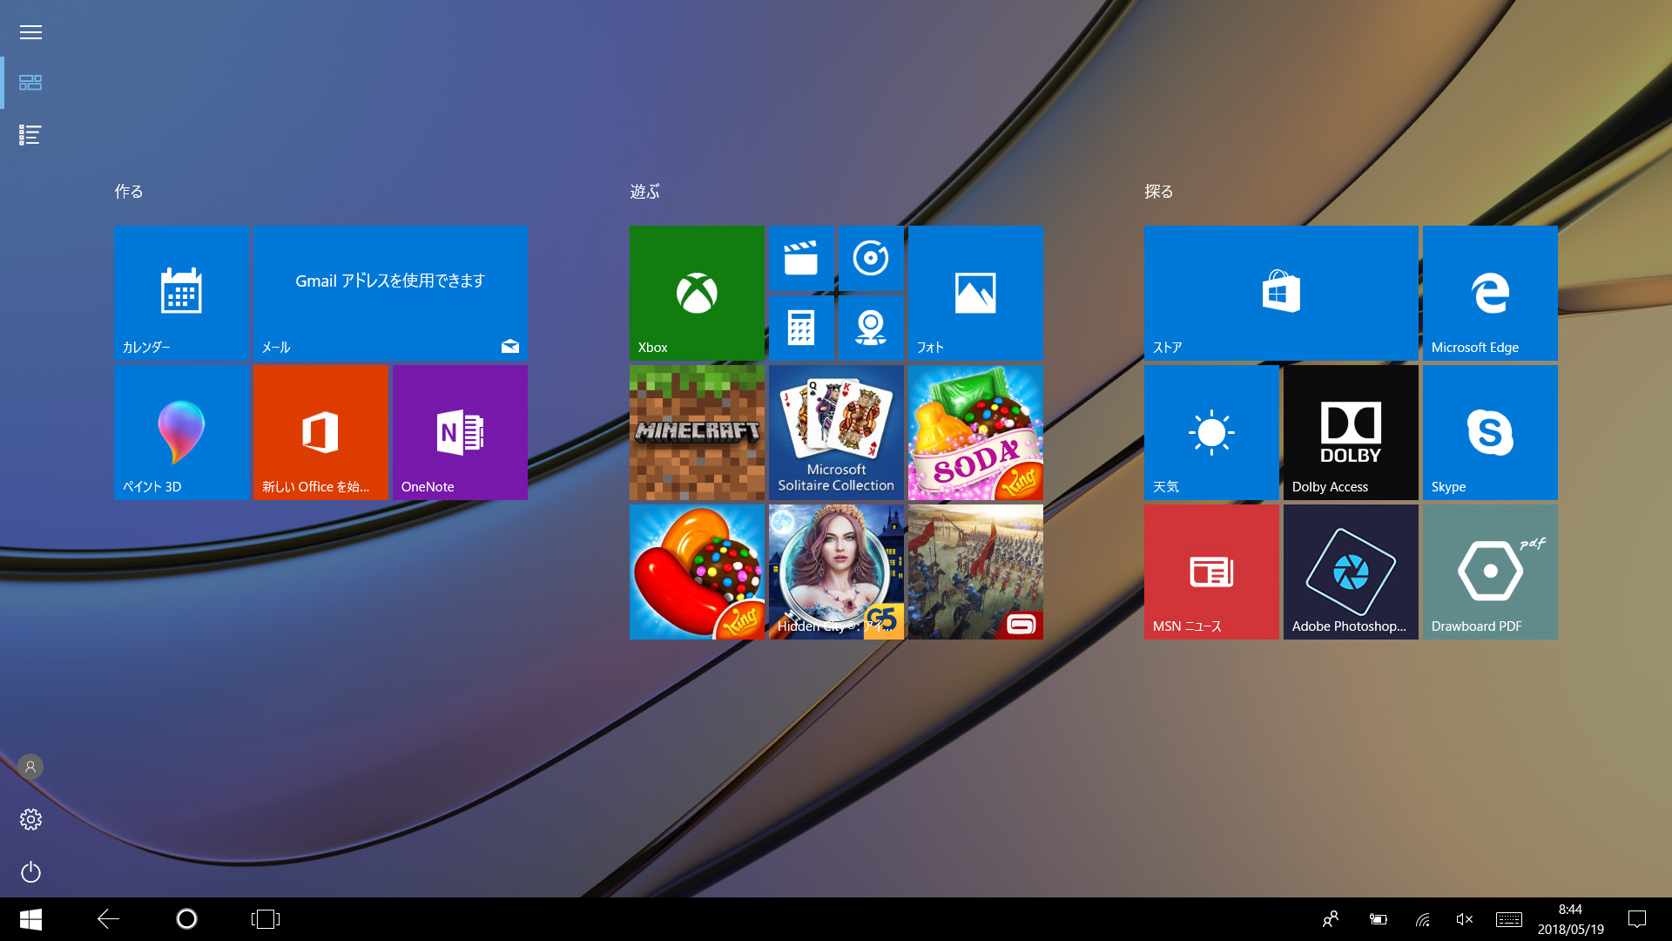Launch Microsoft Edge from tiles
The image size is (1672, 941).
(x=1490, y=293)
